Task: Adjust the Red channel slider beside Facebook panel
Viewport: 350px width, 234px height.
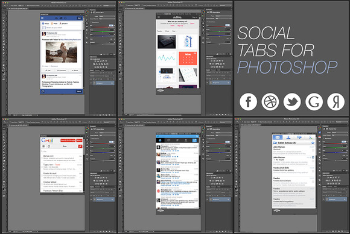Action: [103, 27]
